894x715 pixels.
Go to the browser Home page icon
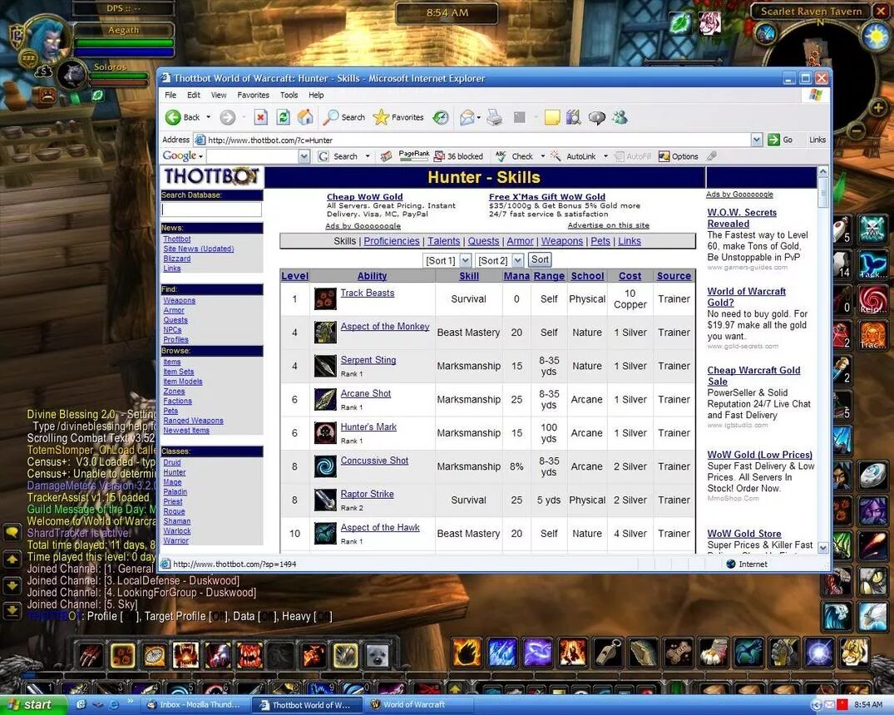(305, 117)
